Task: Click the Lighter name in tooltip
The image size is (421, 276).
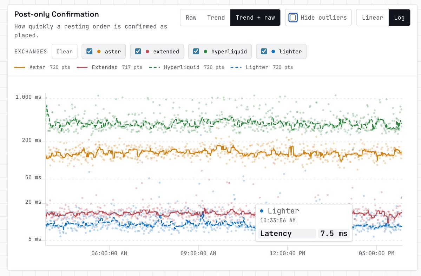Action: [283, 211]
